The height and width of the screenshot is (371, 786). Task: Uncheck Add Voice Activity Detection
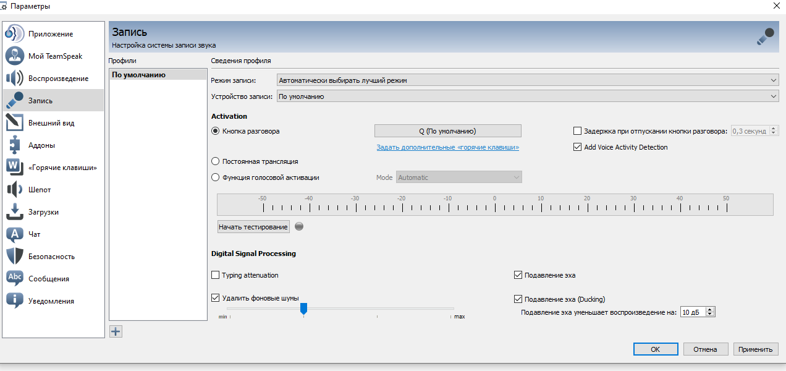point(578,147)
